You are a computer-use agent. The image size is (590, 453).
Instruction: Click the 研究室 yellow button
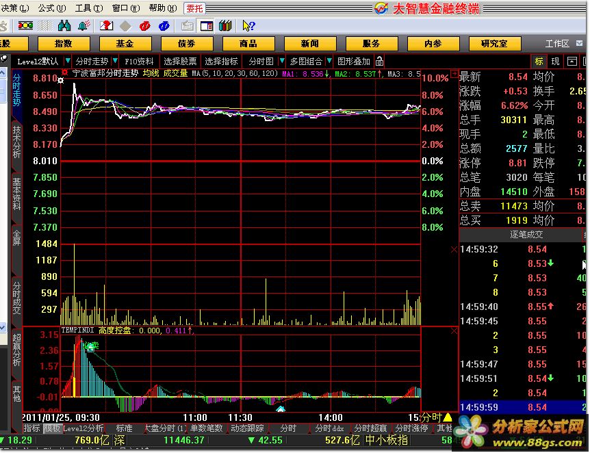pyautogui.click(x=494, y=44)
